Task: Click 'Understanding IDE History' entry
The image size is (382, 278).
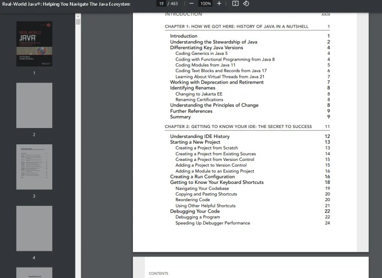Action: tap(200, 136)
